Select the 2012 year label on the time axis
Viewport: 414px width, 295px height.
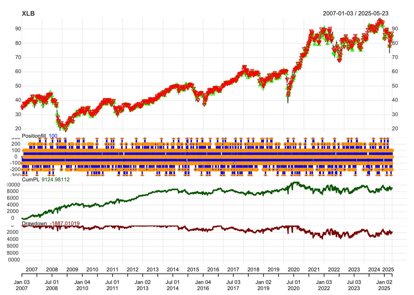pos(132,269)
